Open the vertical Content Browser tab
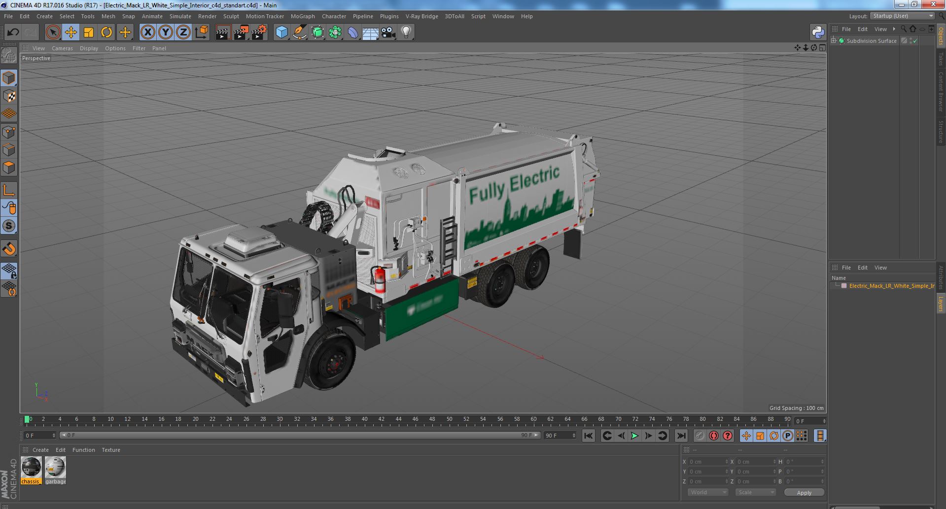 [x=941, y=92]
